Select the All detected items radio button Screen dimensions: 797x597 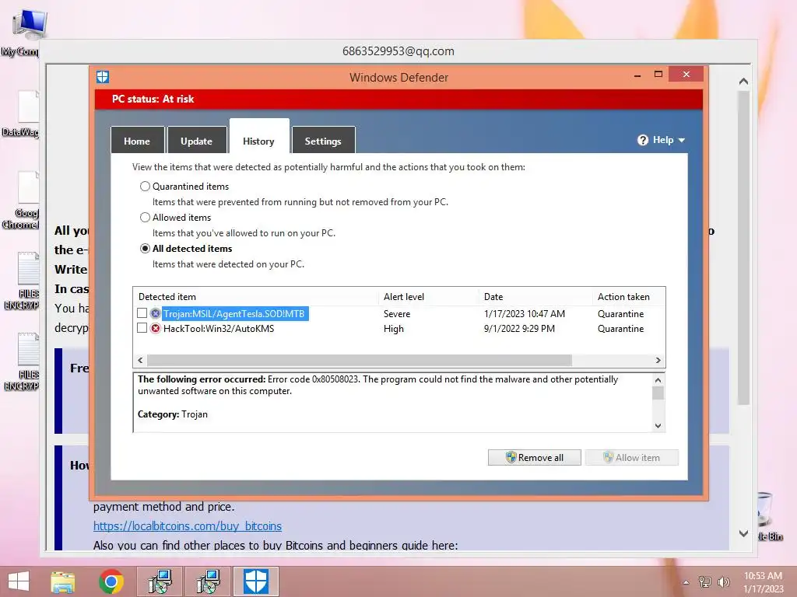click(145, 248)
